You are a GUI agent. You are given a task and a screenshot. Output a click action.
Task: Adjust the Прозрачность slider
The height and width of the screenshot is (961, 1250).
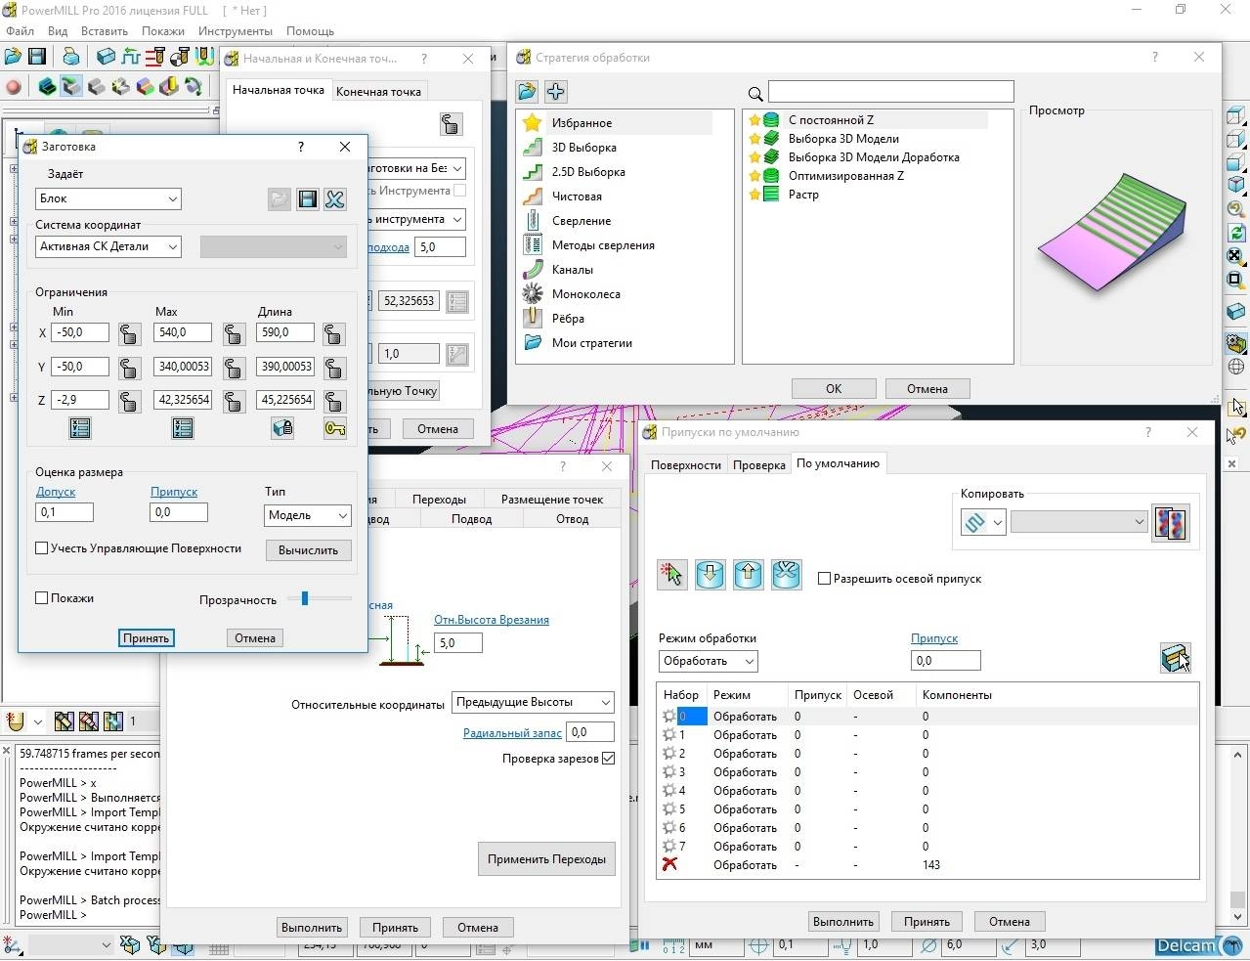tap(305, 598)
